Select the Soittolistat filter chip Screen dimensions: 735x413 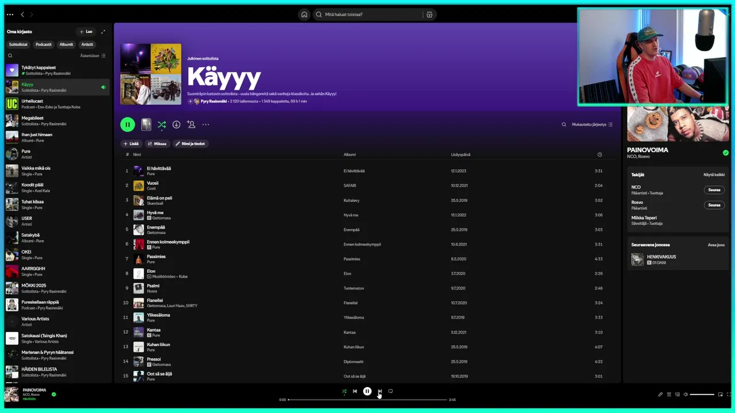18,44
